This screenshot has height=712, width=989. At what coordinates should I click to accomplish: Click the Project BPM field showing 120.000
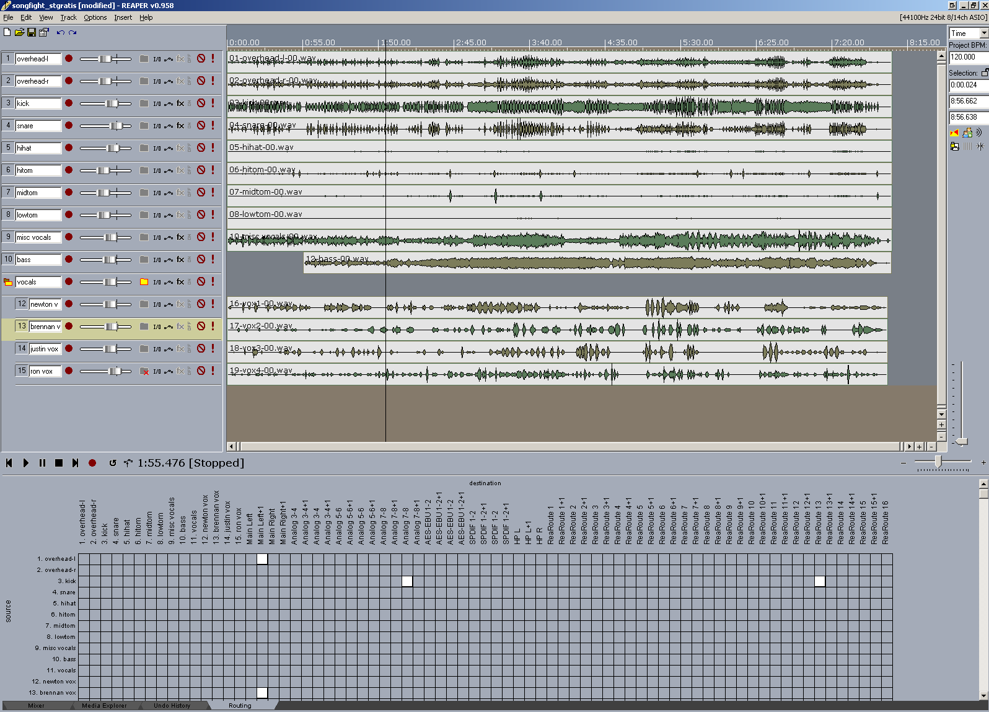(969, 57)
